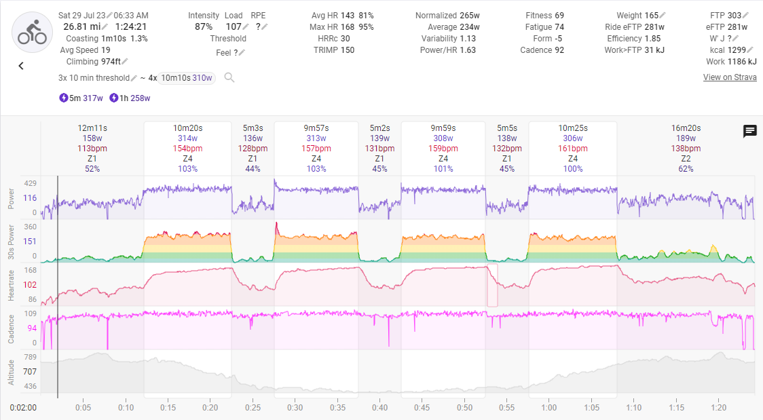Click the lightning bolt beside 5m 317w
The width and height of the screenshot is (763, 420).
pyautogui.click(x=64, y=98)
